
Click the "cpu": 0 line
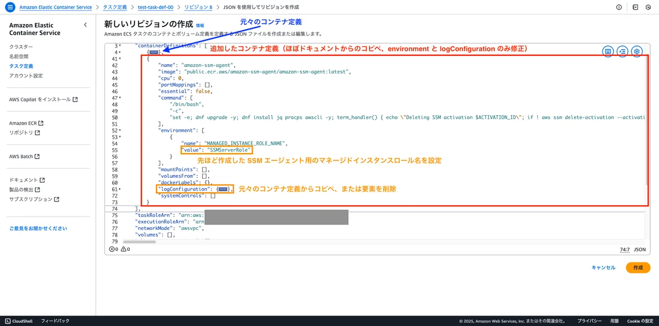172,78
